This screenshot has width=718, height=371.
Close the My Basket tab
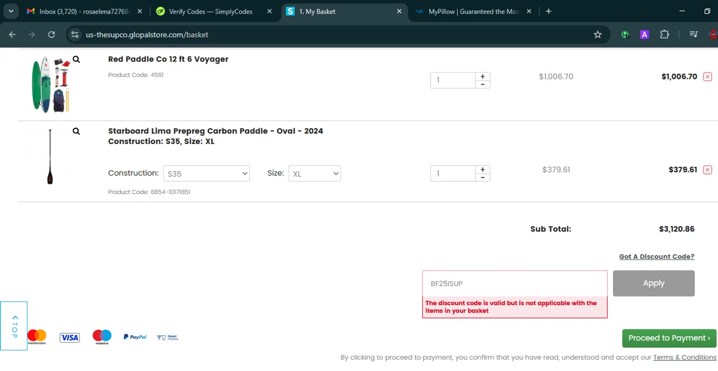(x=399, y=11)
